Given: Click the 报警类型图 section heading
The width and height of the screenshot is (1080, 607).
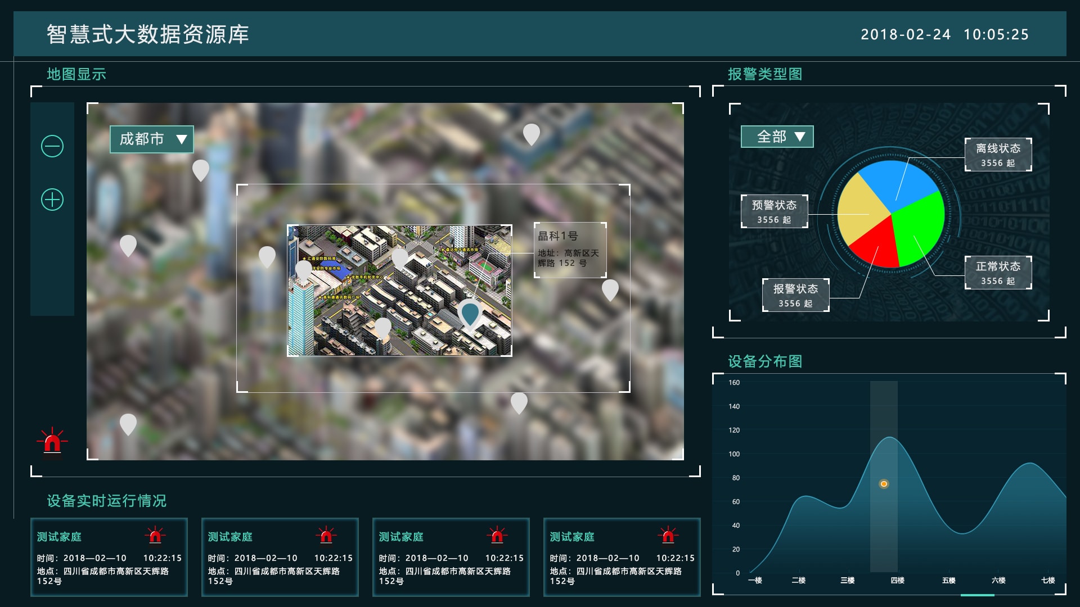Looking at the screenshot, I should coord(765,74).
